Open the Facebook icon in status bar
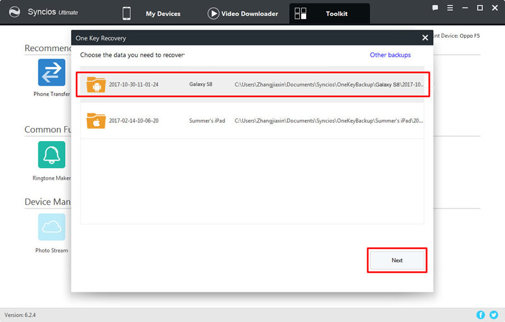This screenshot has height=322, width=505. [480, 315]
